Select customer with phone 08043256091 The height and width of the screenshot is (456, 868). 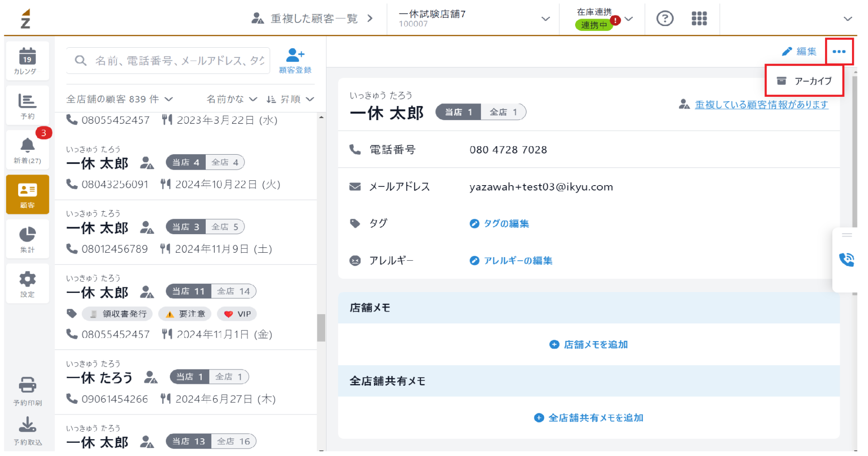(x=186, y=168)
